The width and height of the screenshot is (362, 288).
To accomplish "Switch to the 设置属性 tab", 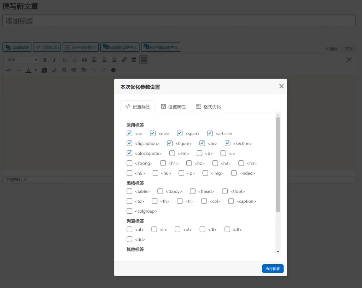I will tap(173, 106).
